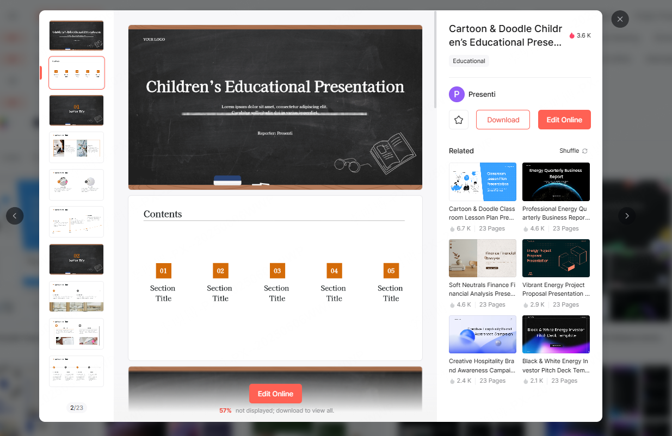Open the Professional Energy Quarterly Business Report template
Screen dimensions: 672x436
tap(556, 182)
